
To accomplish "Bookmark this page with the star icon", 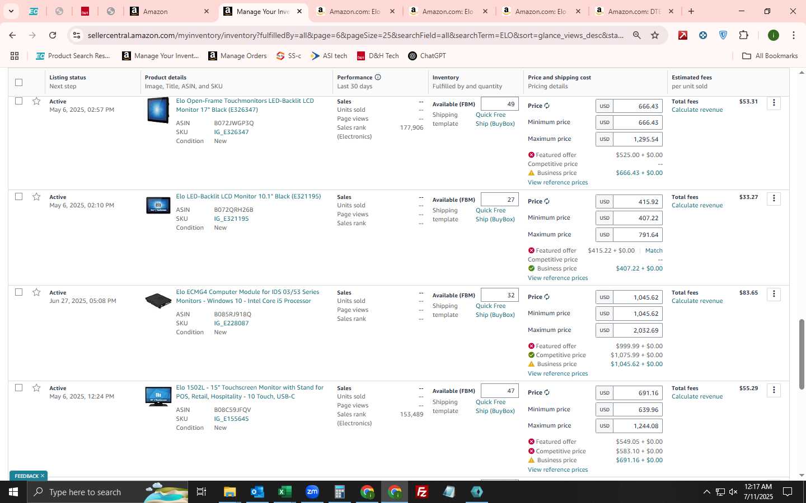I will click(x=655, y=35).
